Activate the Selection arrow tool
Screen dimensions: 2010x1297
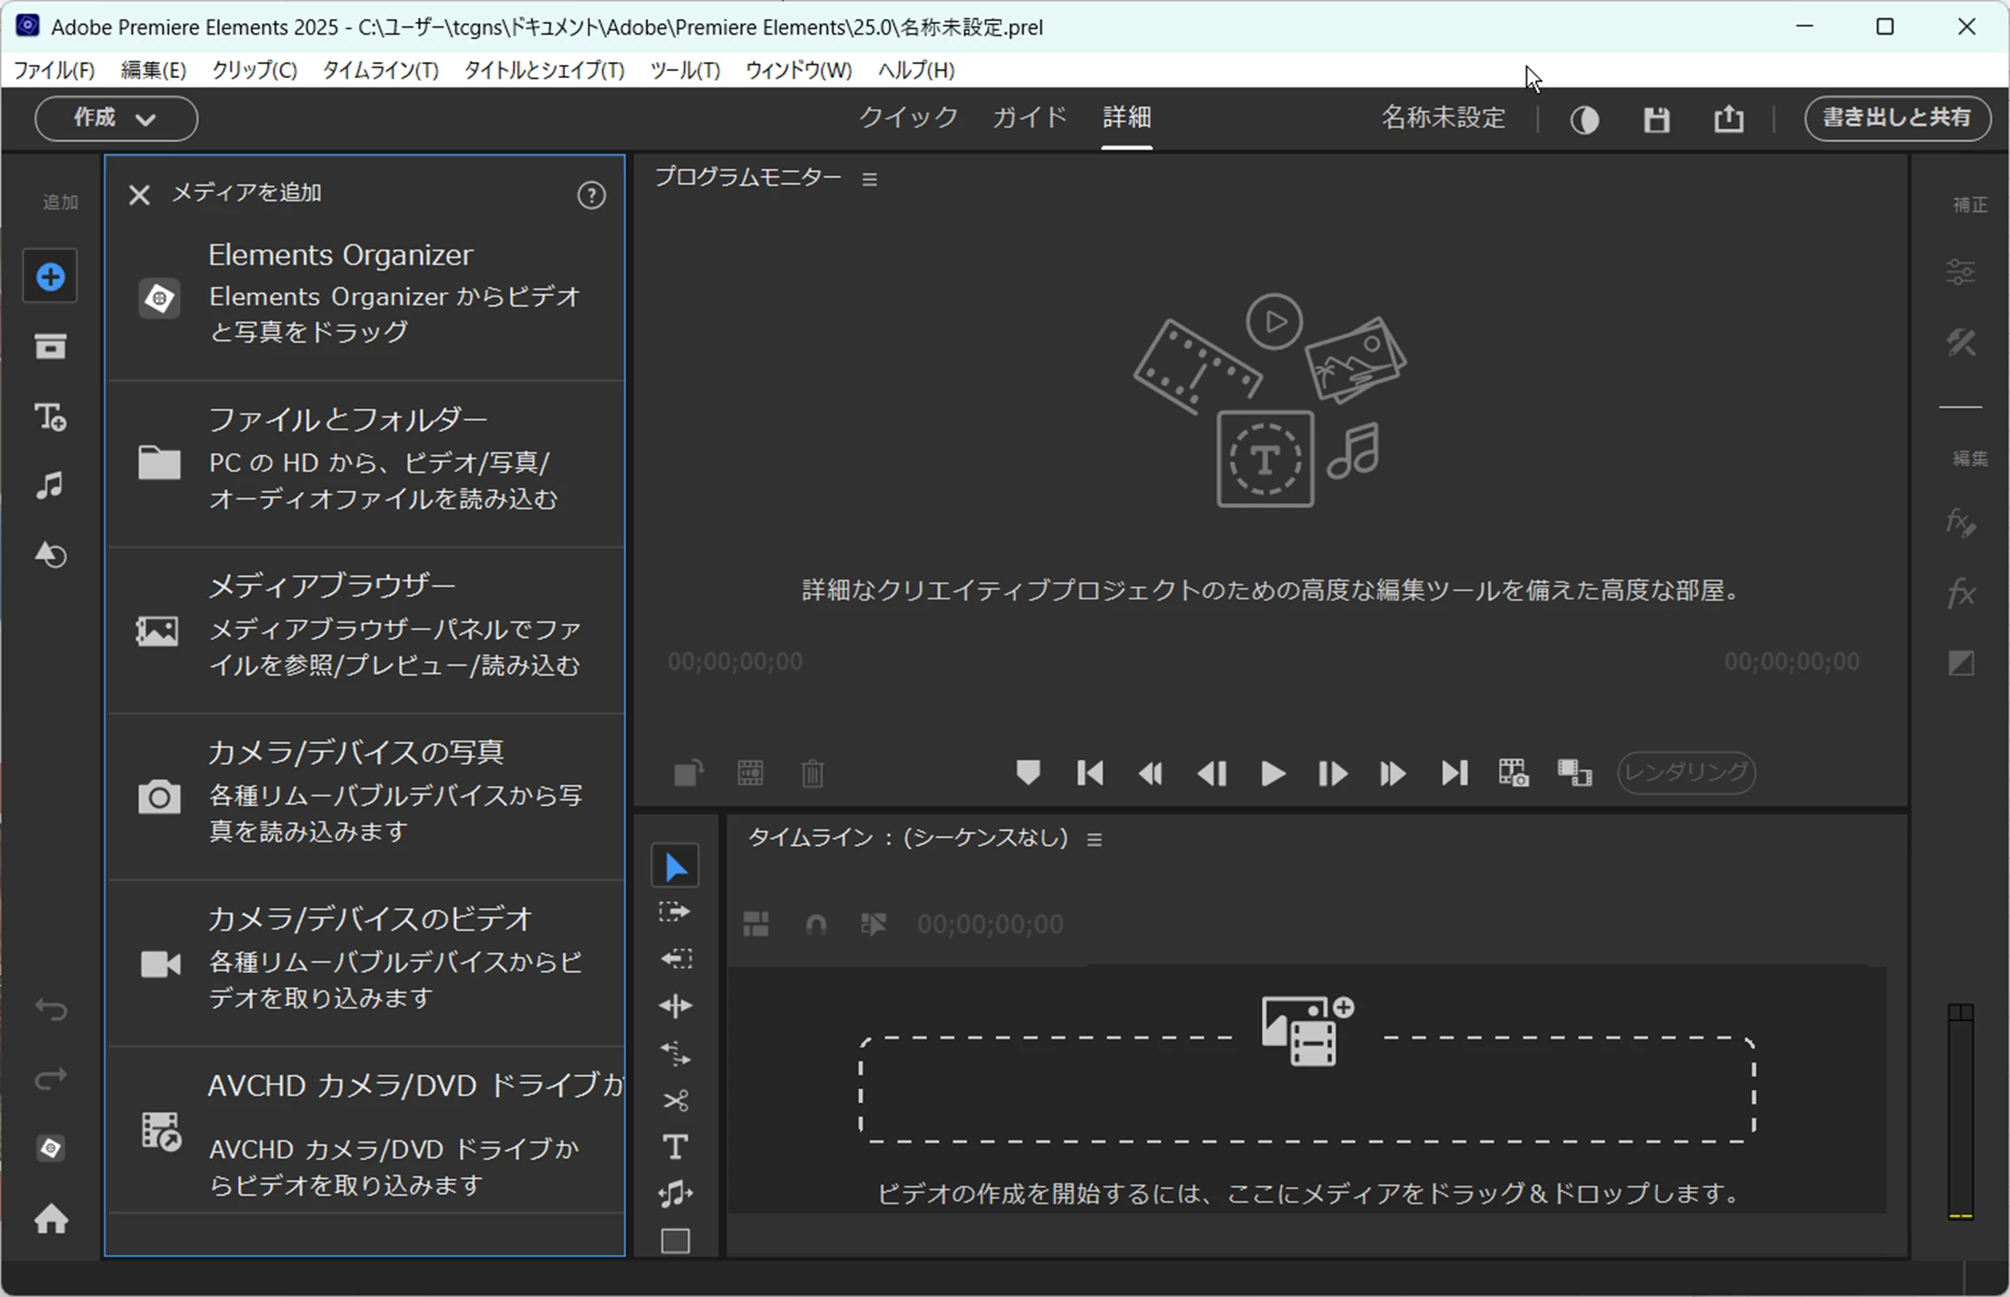click(676, 866)
